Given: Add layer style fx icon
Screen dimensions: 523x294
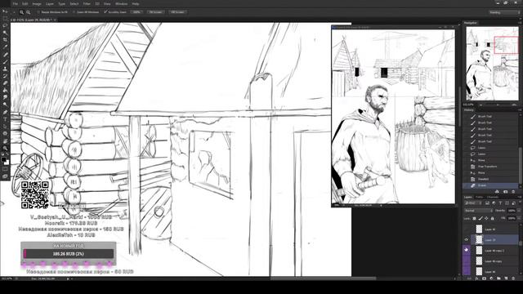Looking at the screenshot, I should (476, 278).
